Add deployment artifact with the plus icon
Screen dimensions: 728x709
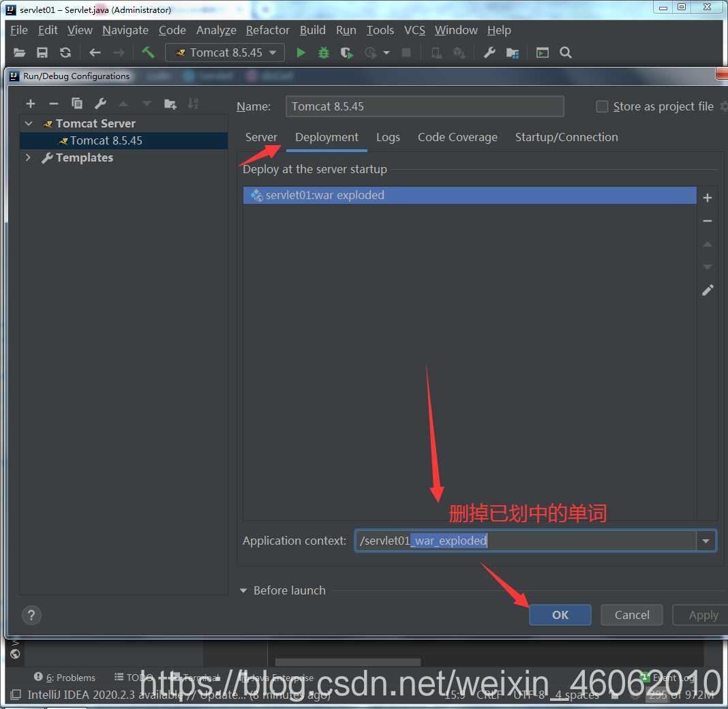707,198
